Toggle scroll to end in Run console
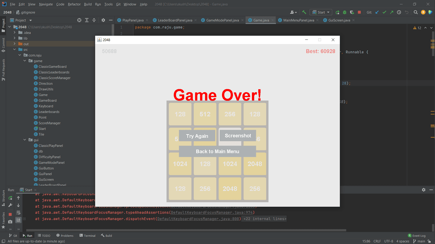 click(18, 220)
